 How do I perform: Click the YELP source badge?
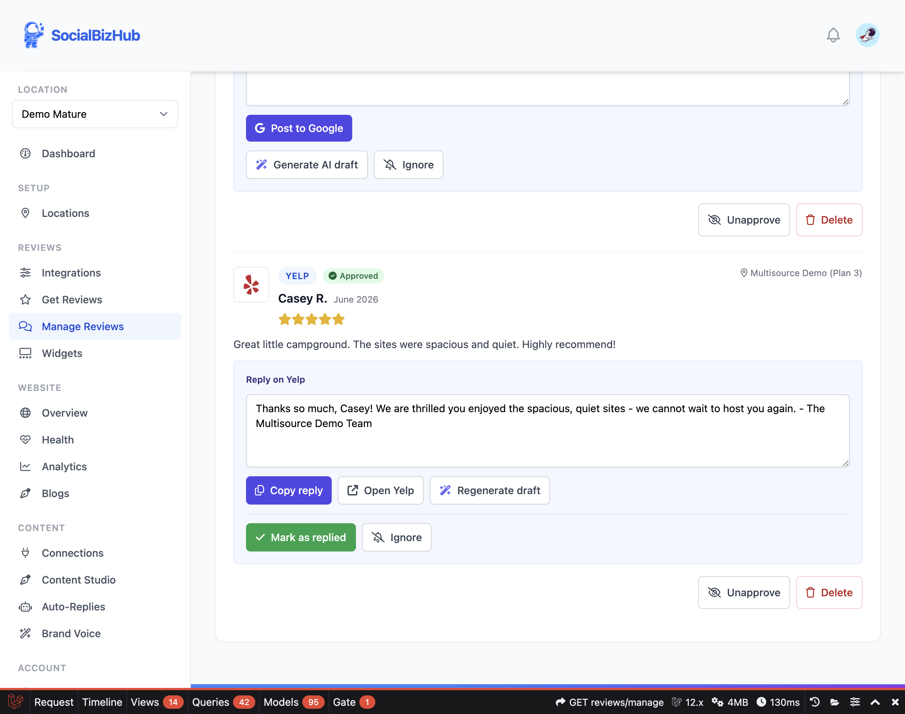297,276
